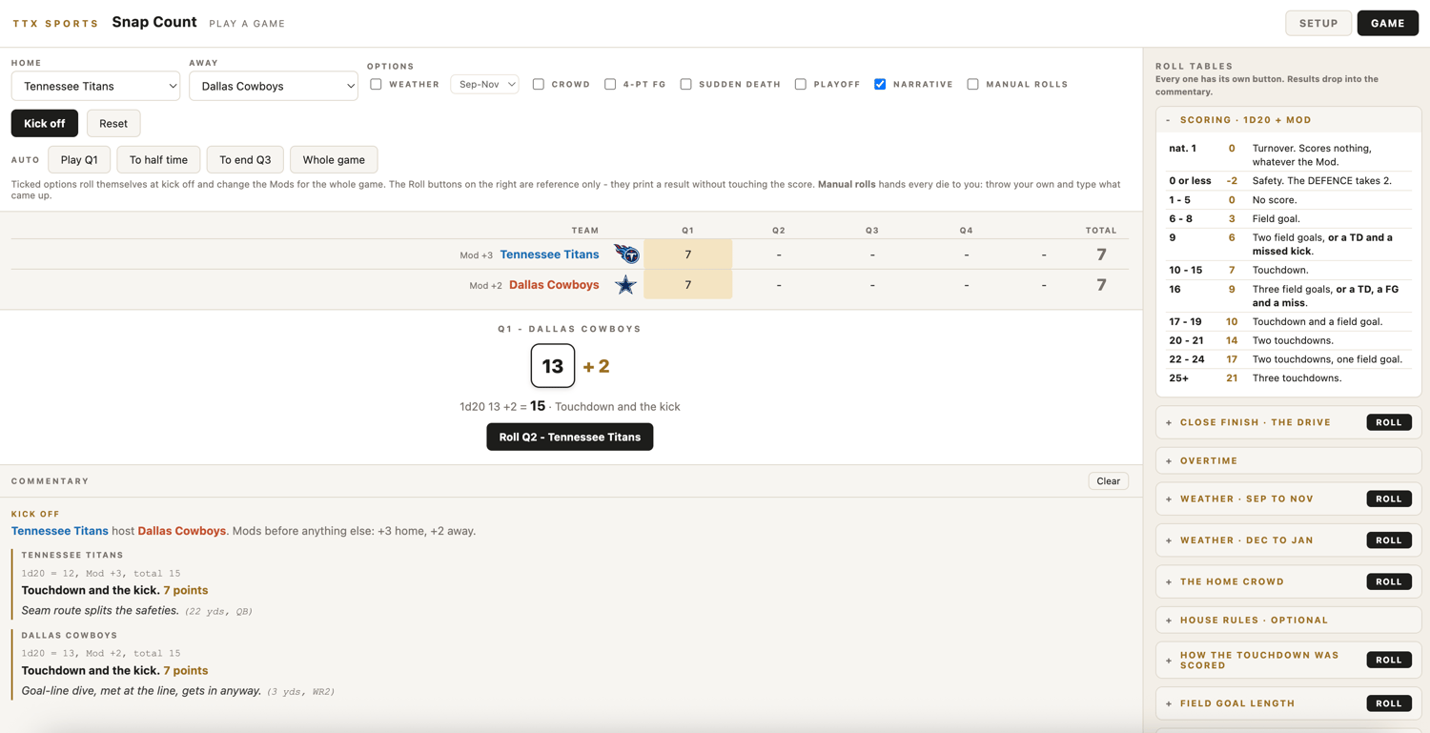This screenshot has height=733, width=1430.
Task: Expand the Close Finish The Drive section
Action: 1255,422
